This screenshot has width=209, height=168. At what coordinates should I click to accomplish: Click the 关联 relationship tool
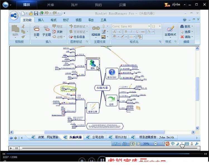pos(57,32)
